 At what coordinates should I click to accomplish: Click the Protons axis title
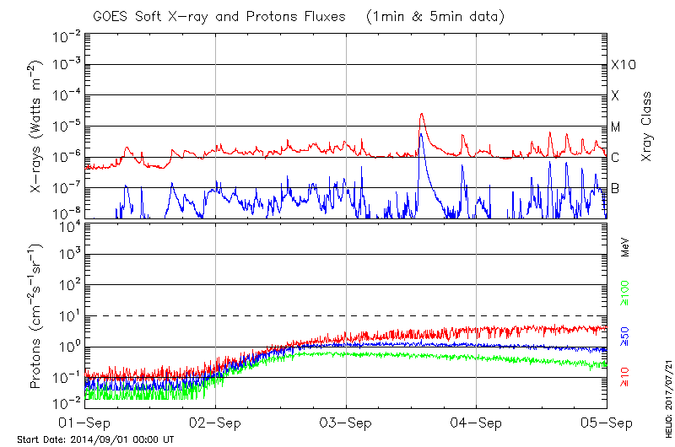37,316
